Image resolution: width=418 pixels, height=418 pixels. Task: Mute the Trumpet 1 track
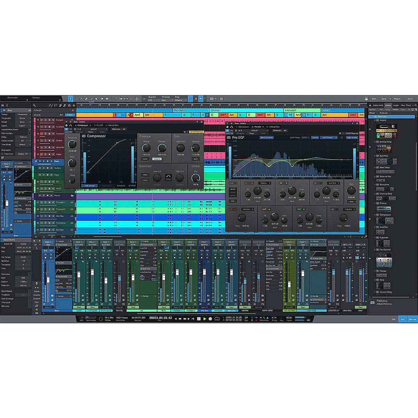tap(42, 202)
